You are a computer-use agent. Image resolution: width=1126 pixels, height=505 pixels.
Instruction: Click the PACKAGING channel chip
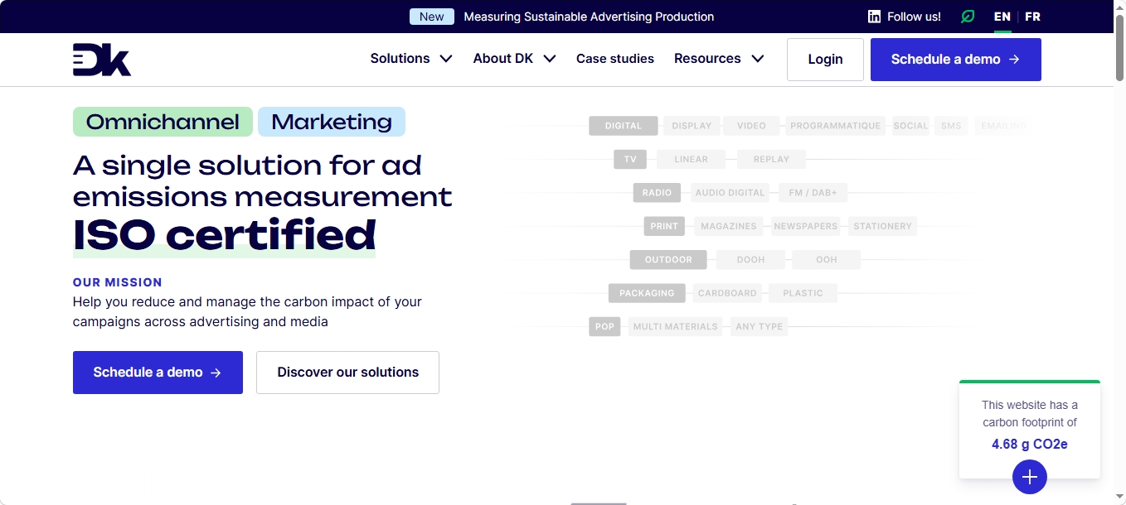647,293
